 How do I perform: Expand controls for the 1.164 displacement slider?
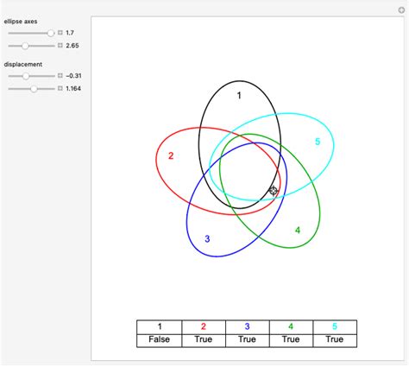(x=60, y=88)
